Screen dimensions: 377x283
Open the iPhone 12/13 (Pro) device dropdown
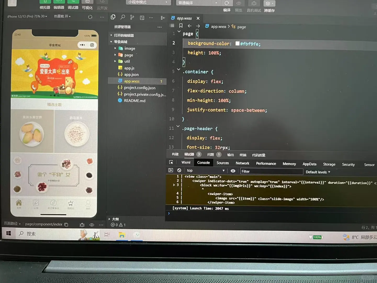pyautogui.click(x=27, y=16)
